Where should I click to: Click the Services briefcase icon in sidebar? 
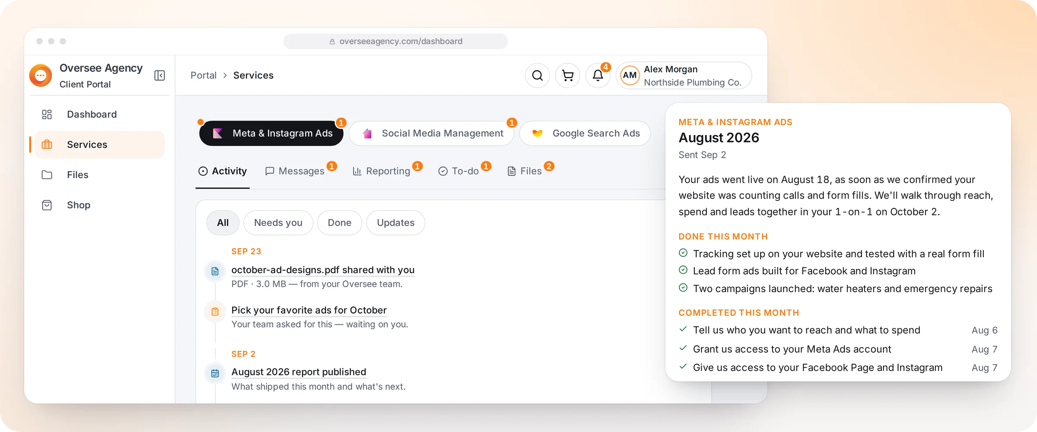(47, 145)
